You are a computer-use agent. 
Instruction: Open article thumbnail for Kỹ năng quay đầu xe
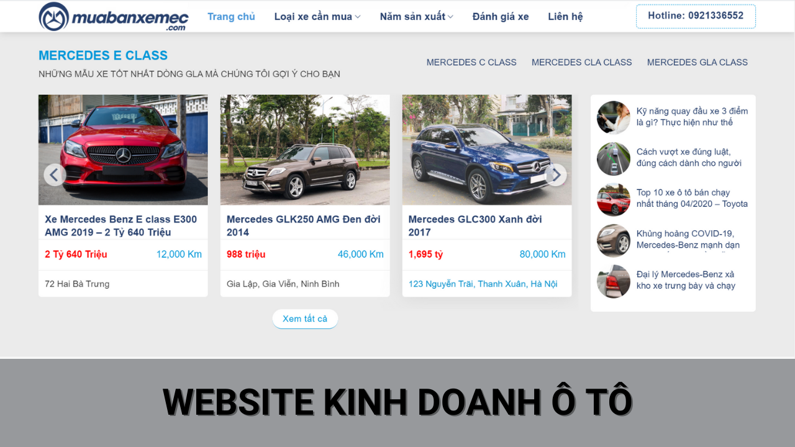614,117
